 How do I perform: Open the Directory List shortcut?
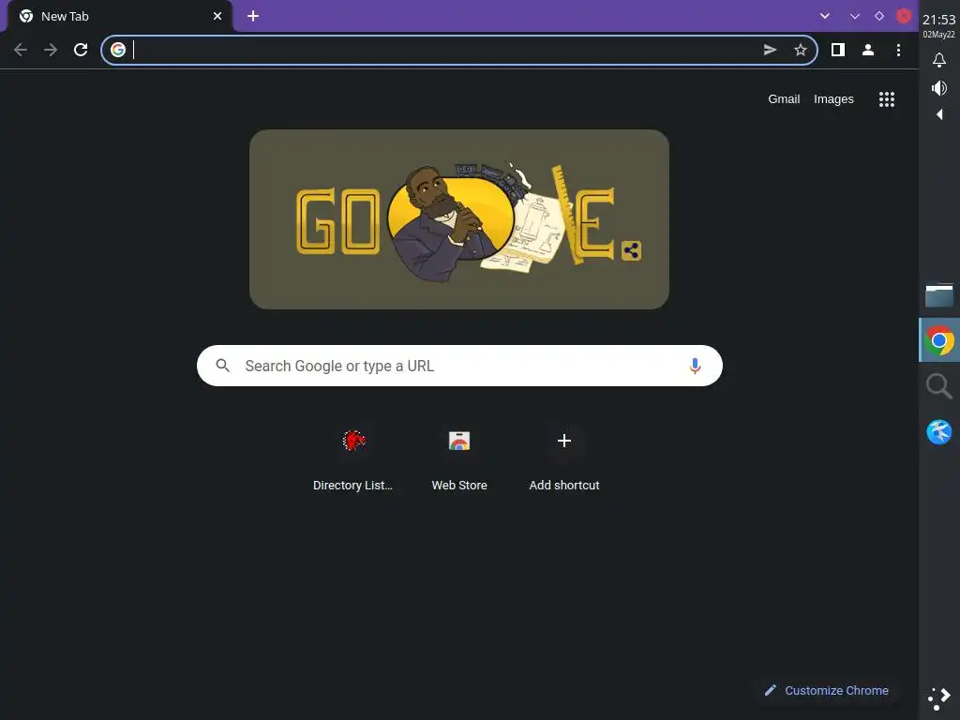[353, 459]
